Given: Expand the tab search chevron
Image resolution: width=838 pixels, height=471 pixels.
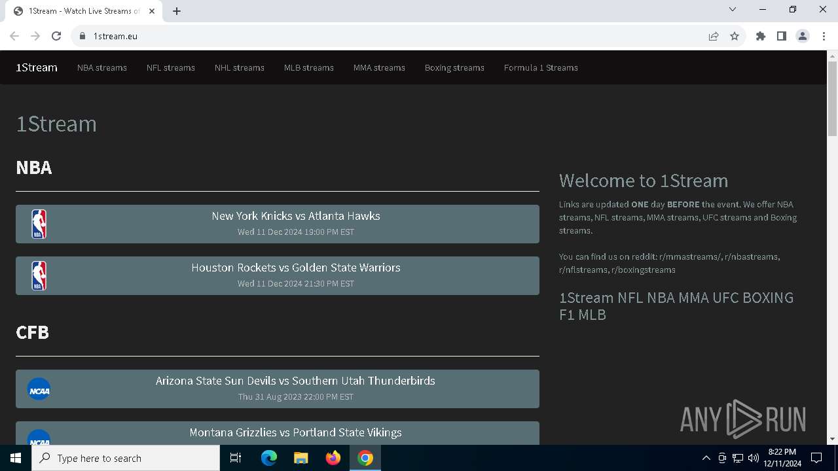Looking at the screenshot, I should coord(733,9).
